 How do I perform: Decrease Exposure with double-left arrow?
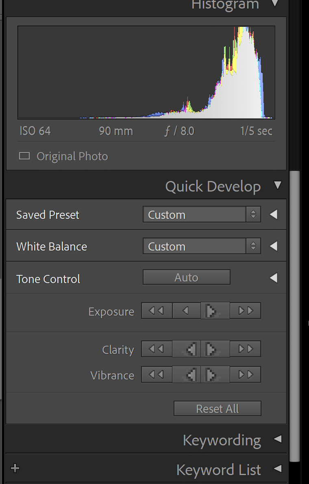click(157, 310)
